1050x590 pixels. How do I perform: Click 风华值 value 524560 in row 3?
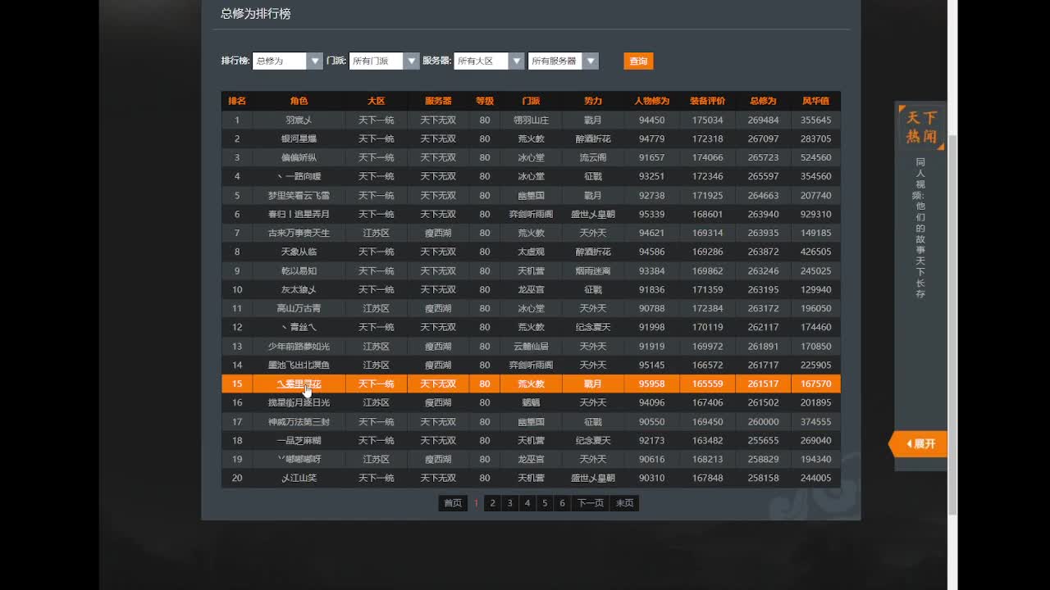click(x=815, y=157)
